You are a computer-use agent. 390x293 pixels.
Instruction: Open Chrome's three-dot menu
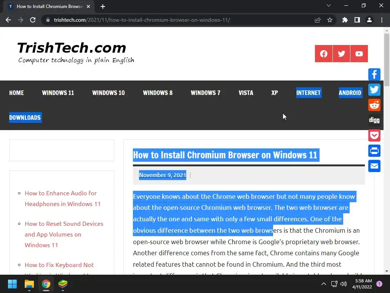382,20
